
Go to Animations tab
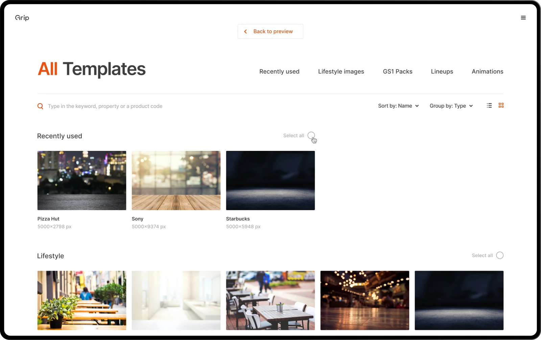[488, 71]
